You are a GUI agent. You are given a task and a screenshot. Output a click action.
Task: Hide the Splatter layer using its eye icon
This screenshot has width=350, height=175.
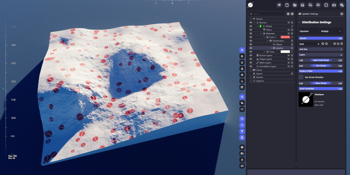[x=251, y=48]
